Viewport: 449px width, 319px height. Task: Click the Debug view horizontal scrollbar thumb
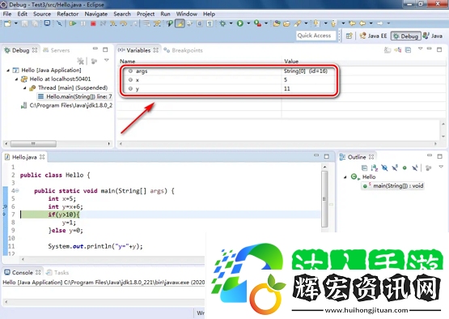[x=33, y=143]
